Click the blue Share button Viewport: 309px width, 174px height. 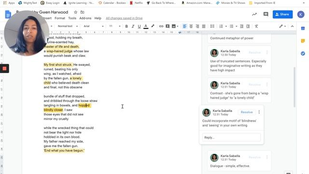pyautogui.click(x=282, y=14)
